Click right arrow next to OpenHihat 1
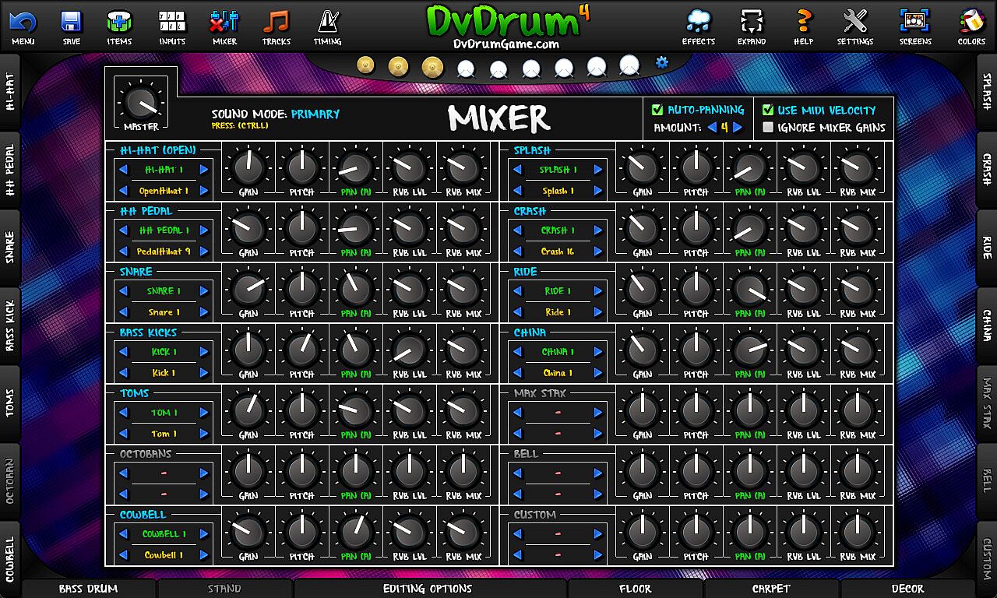Screen dimensions: 997x598 click(x=204, y=191)
